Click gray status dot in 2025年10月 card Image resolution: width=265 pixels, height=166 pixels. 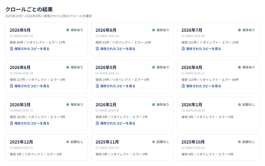(x=240, y=142)
